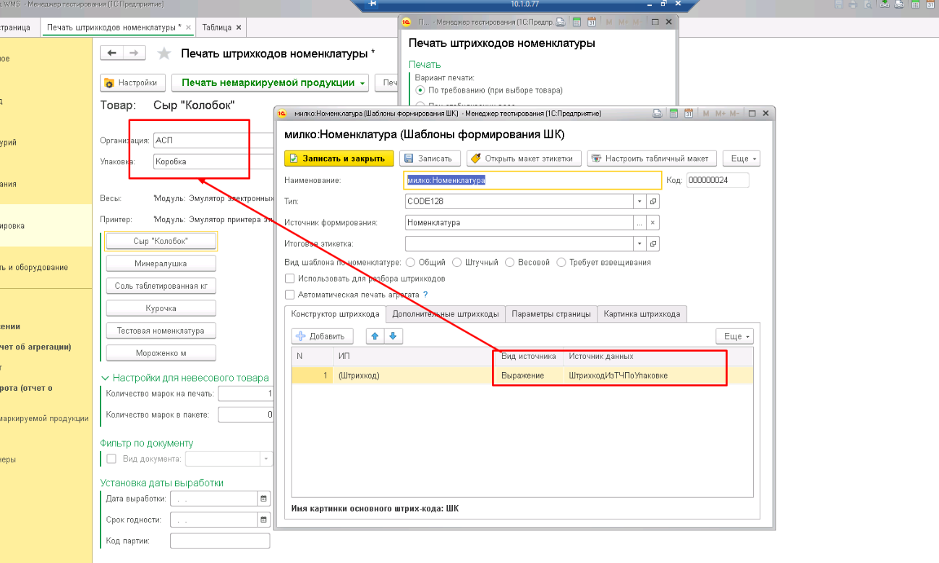The image size is (939, 563).
Task: Move barcode row up with blue up arrow
Action: (375, 336)
